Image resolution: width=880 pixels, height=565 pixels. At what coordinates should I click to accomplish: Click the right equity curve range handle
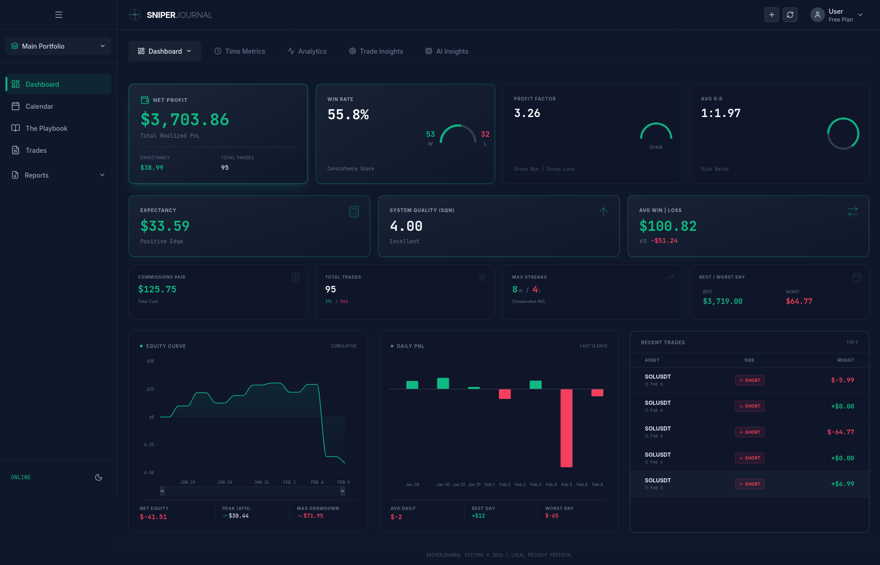pos(343,491)
